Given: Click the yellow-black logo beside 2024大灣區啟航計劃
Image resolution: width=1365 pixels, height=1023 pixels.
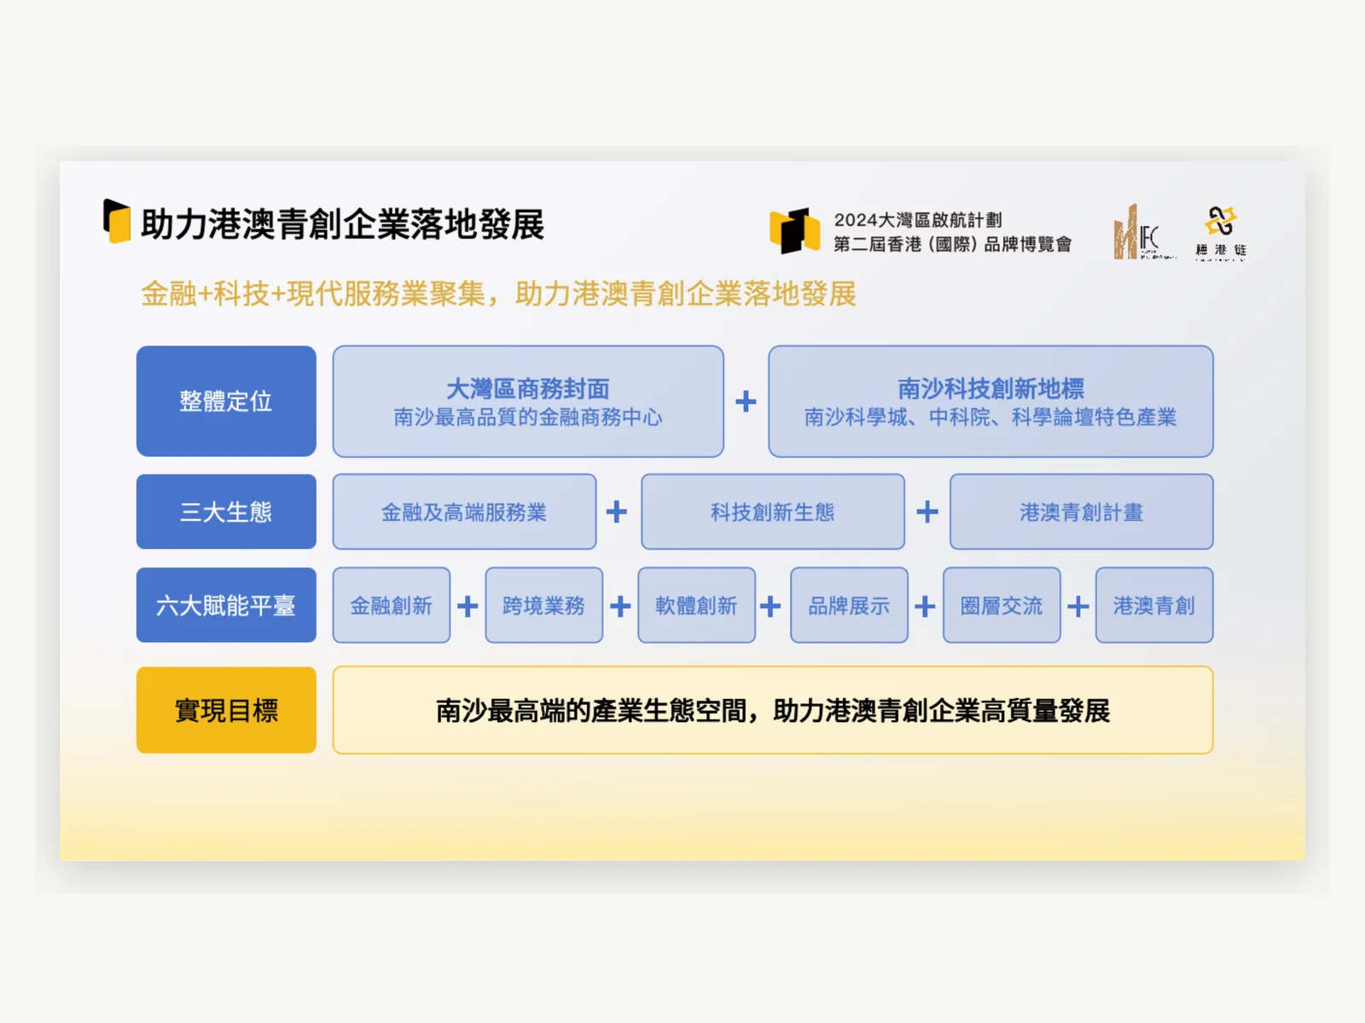Looking at the screenshot, I should point(794,230).
